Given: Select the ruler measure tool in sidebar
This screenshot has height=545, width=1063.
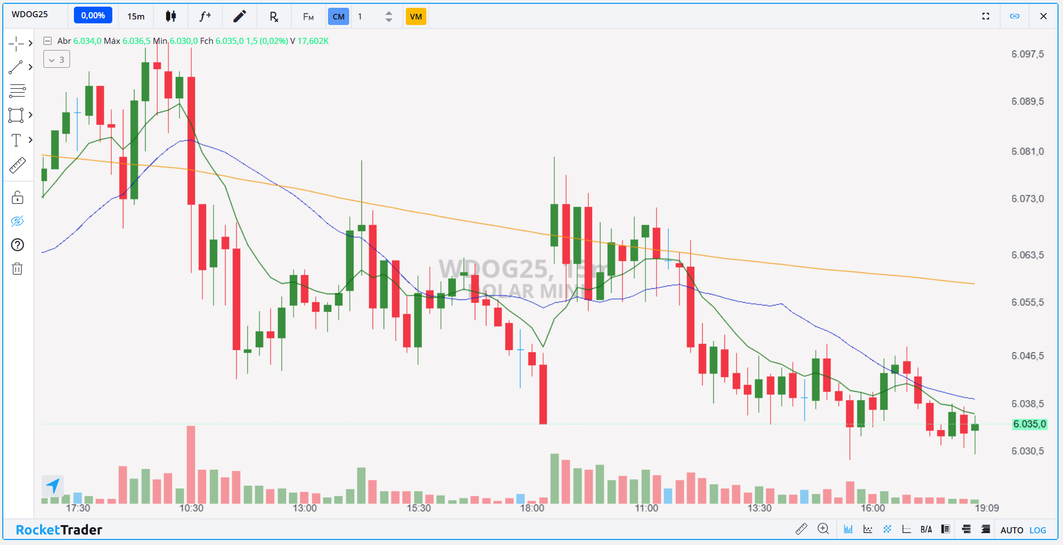Looking at the screenshot, I should [x=17, y=166].
